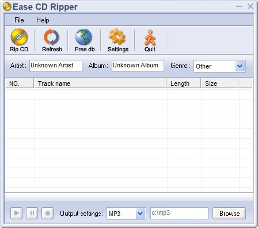The image size is (258, 228).
Task: Click the Length column header
Action: click(x=184, y=83)
